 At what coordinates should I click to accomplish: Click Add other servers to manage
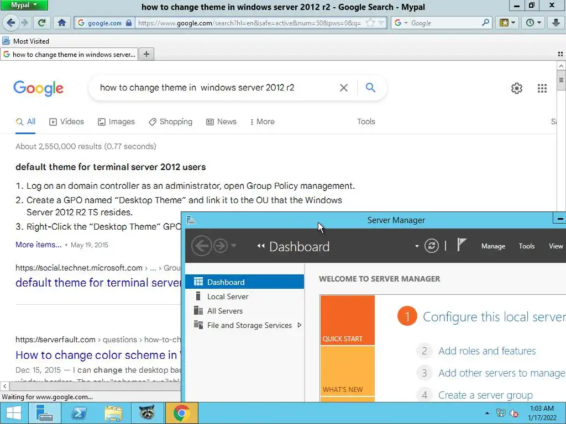(501, 373)
